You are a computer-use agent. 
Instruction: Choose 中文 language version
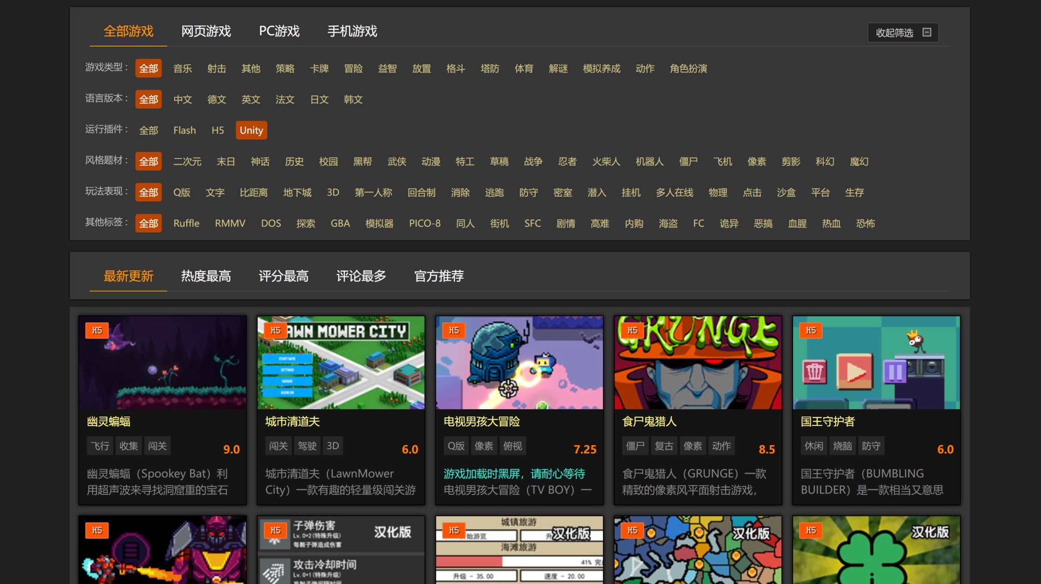click(183, 99)
